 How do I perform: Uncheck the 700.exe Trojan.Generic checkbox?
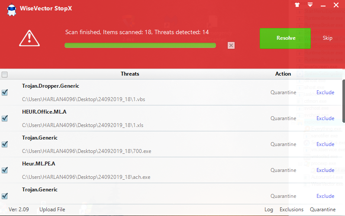click(5, 144)
